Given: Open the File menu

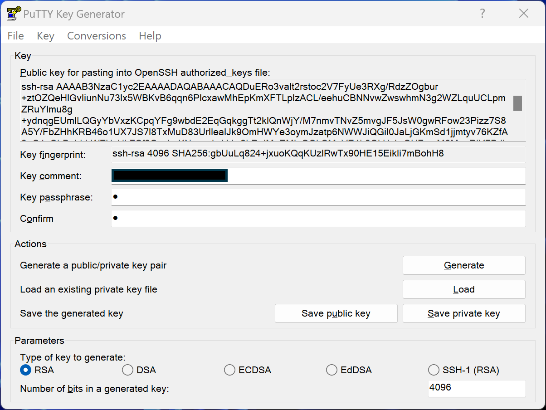Looking at the screenshot, I should (16, 36).
